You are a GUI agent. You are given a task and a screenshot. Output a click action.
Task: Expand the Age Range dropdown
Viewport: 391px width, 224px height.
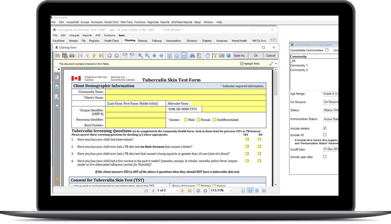click(331, 94)
